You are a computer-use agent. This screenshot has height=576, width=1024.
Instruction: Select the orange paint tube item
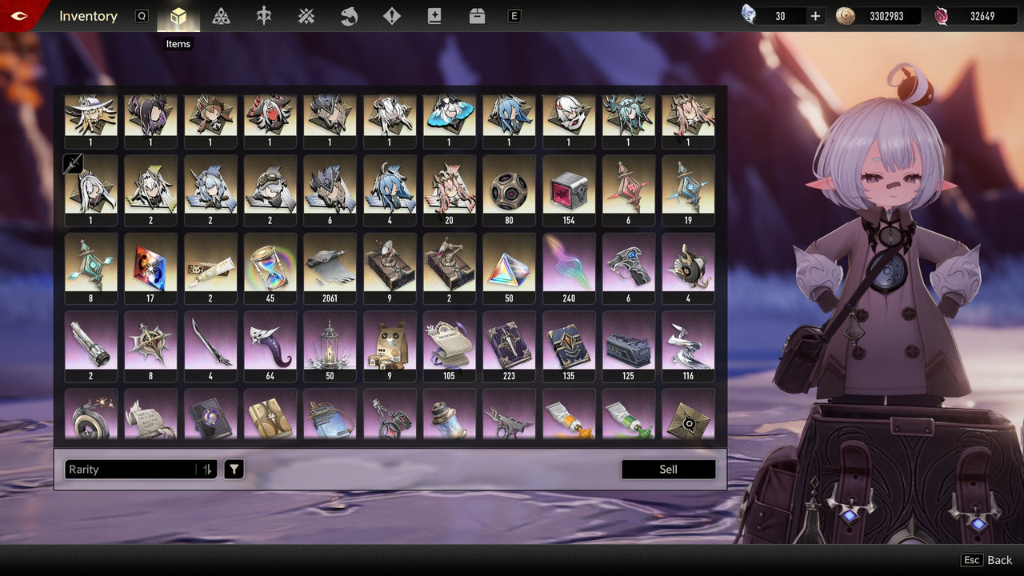pos(568,414)
